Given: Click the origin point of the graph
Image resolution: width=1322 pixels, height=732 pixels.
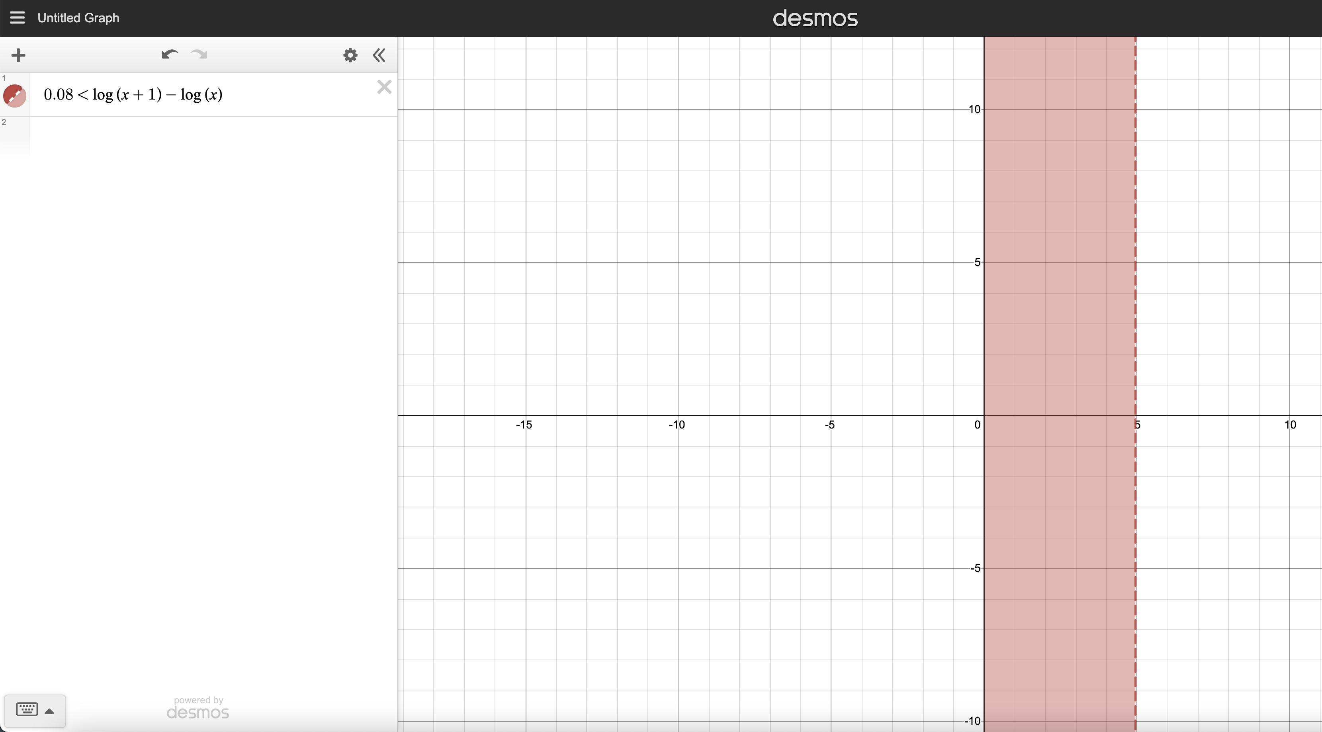Looking at the screenshot, I should pos(984,415).
